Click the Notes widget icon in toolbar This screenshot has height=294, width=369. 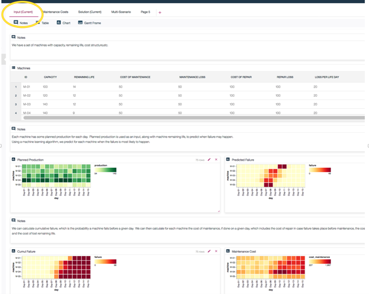pos(16,22)
